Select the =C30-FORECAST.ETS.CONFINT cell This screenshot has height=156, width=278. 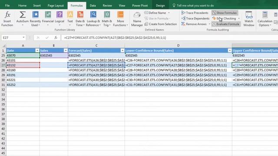(178, 80)
